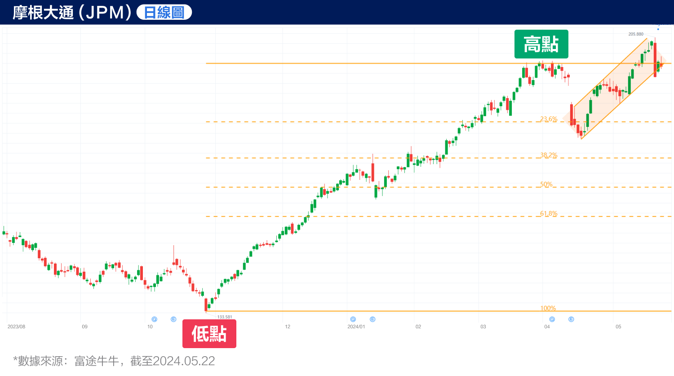Click the 日線圖 badge in the header
674x376 pixels.
(x=164, y=12)
